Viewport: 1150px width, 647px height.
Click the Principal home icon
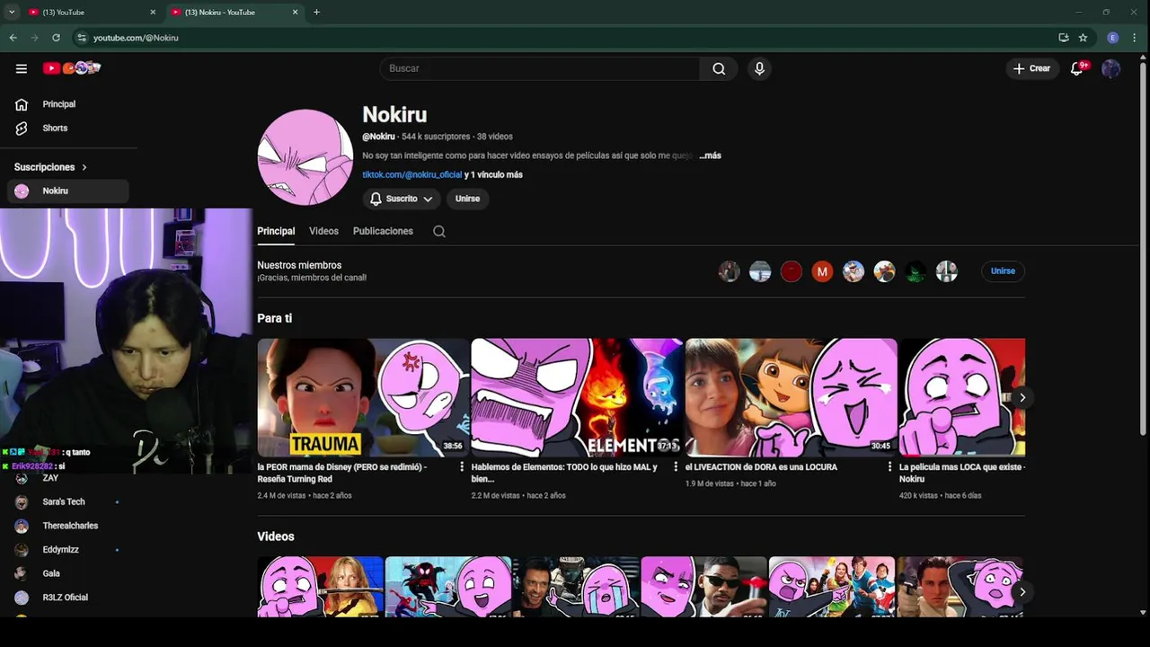pos(22,104)
